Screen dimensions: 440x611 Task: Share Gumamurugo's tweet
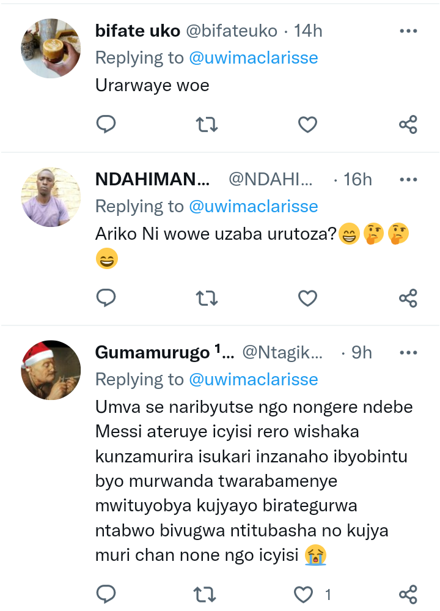pyautogui.click(x=408, y=593)
